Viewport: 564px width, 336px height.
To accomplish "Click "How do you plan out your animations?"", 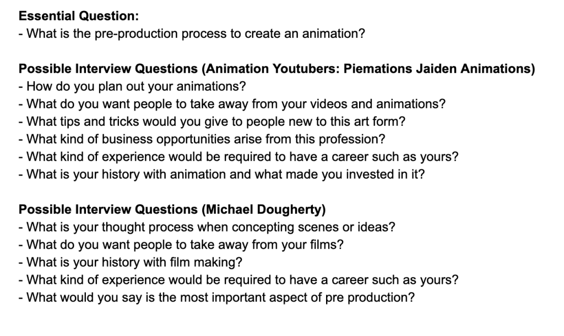I will click(132, 86).
